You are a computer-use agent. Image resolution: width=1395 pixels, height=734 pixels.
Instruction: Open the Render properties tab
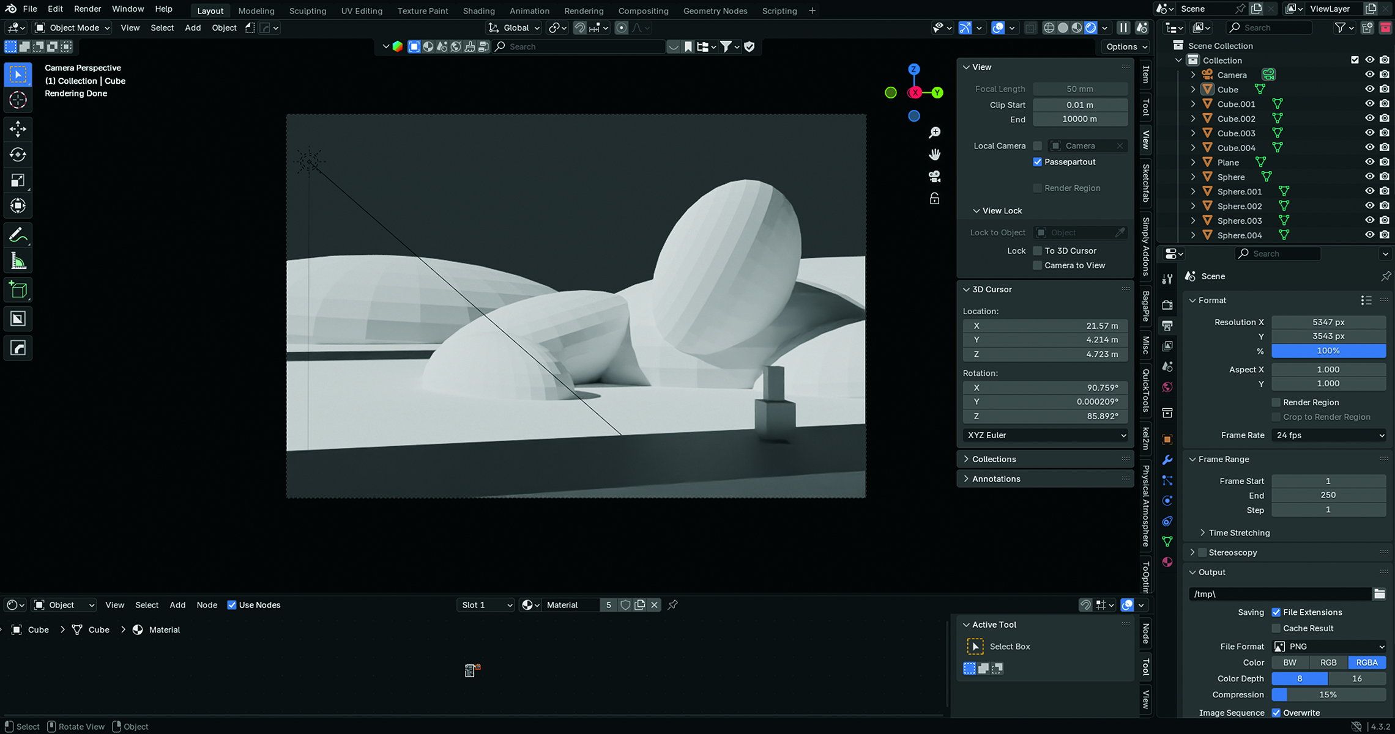click(x=1167, y=304)
